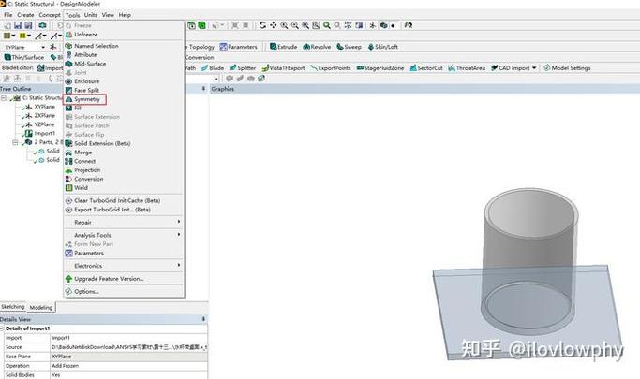Click the Blade tool in BladeEditor
Screen dimensions: 640x379
[x=213, y=68]
